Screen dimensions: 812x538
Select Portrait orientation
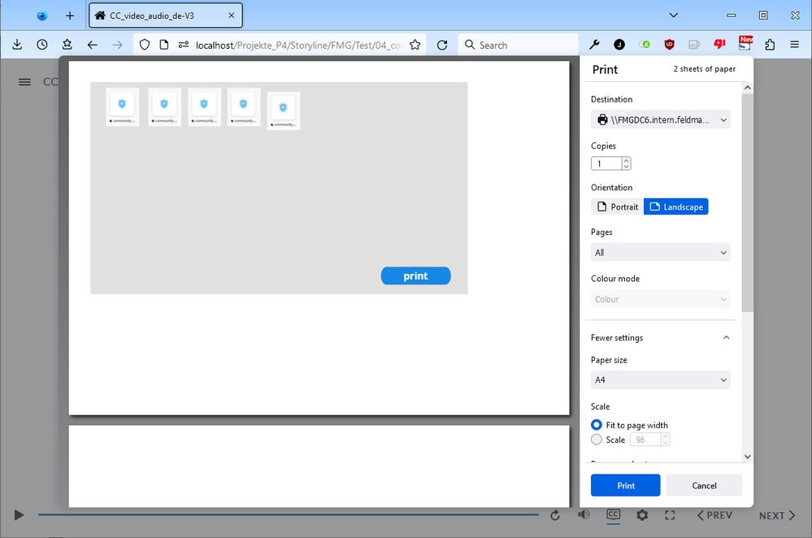pyautogui.click(x=617, y=206)
